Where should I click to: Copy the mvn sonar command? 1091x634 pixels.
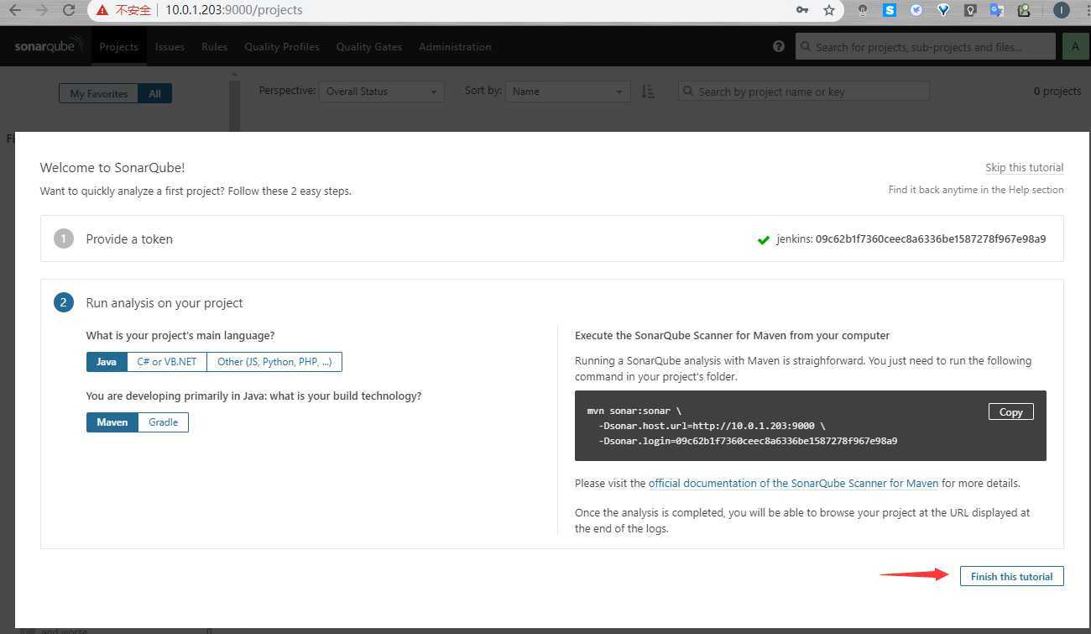click(x=1010, y=411)
